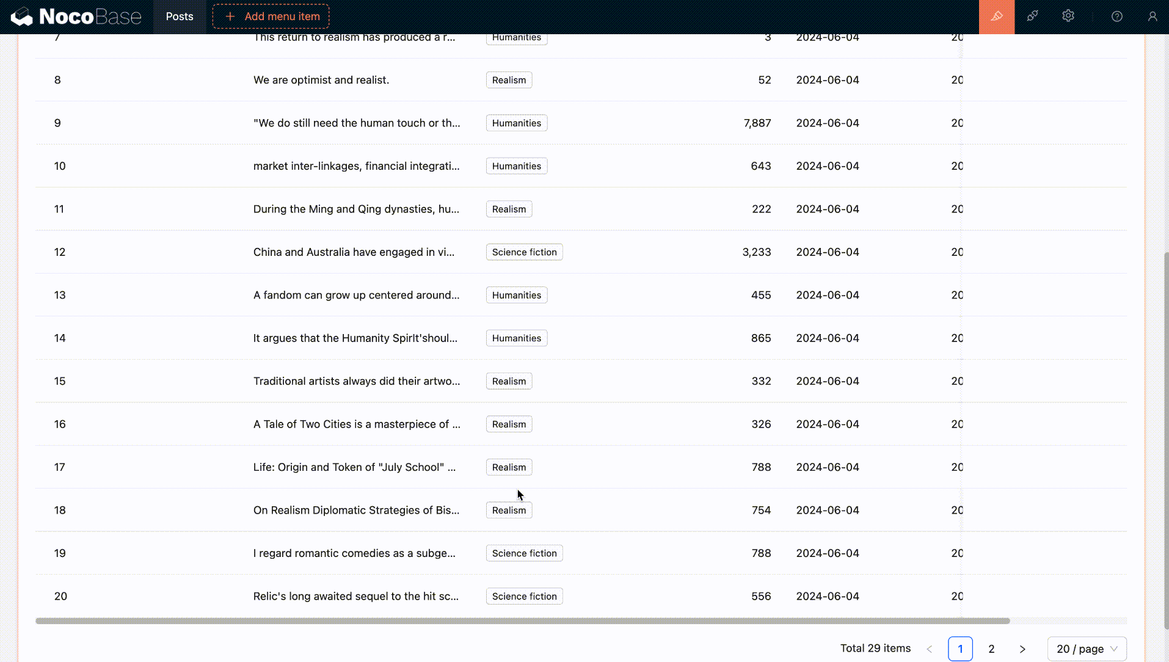Click the Humanities tag in row 9

click(x=516, y=123)
